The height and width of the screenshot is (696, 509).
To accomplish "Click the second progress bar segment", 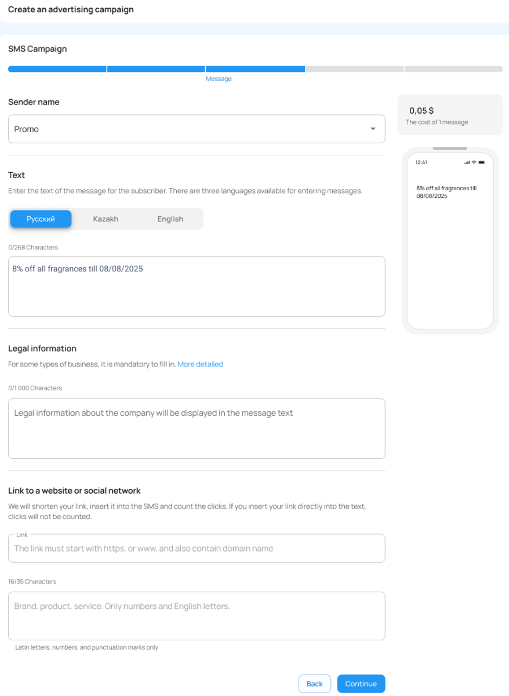I will point(156,69).
